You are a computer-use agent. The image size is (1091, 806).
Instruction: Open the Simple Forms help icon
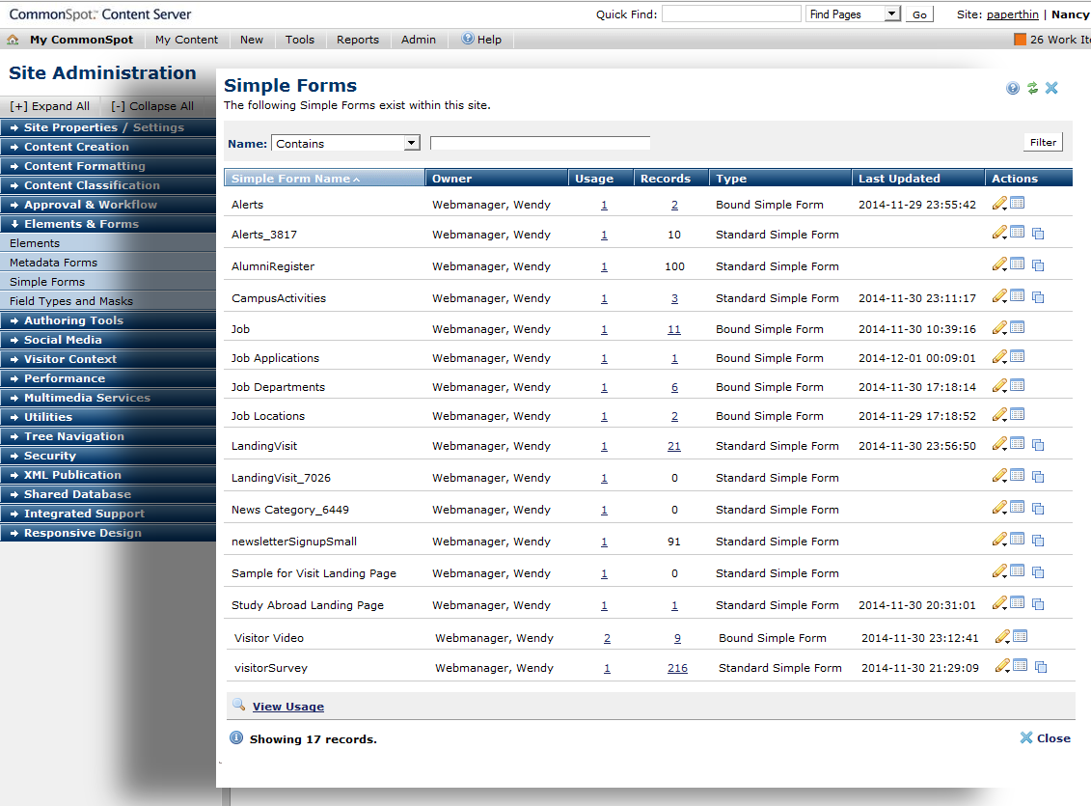click(x=1012, y=88)
